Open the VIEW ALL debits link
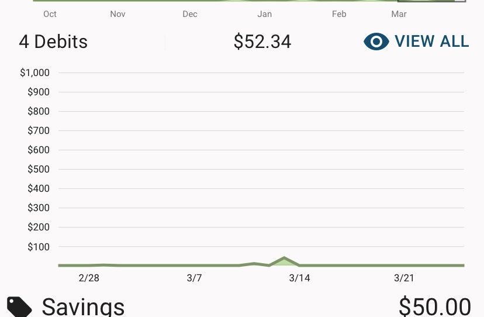Image resolution: width=484 pixels, height=317 pixels. (416, 42)
